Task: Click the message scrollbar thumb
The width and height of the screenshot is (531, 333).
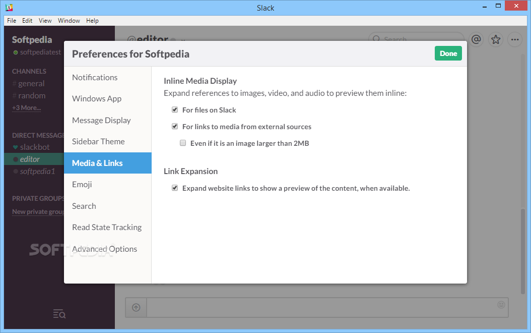Action: point(523,251)
